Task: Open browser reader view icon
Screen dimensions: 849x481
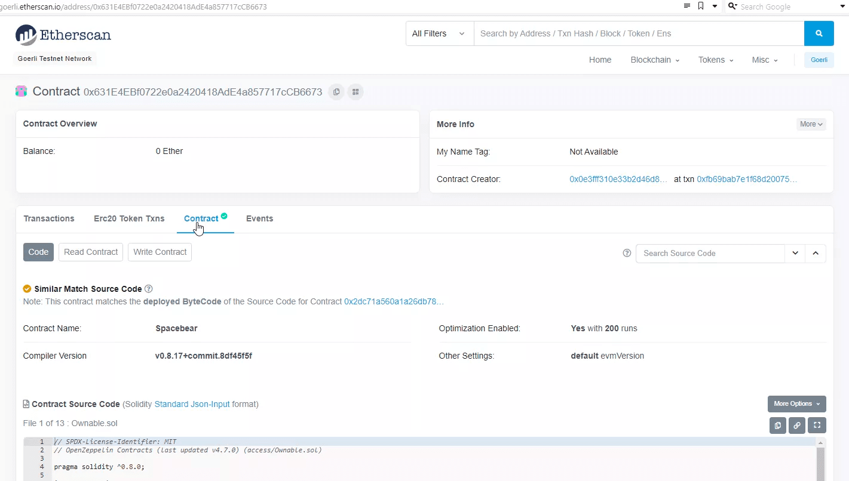Action: [x=688, y=7]
